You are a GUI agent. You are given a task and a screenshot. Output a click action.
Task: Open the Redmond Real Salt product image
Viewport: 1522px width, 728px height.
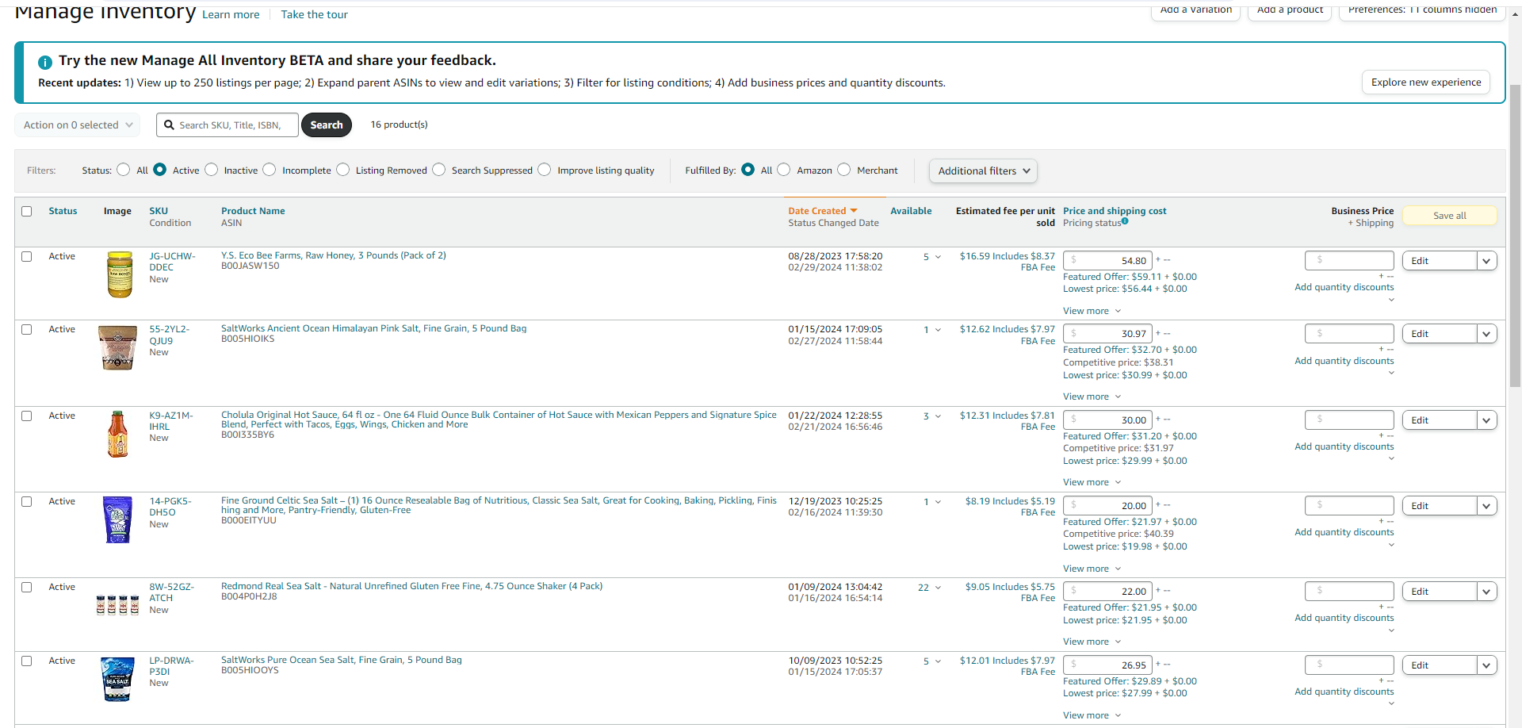click(117, 605)
